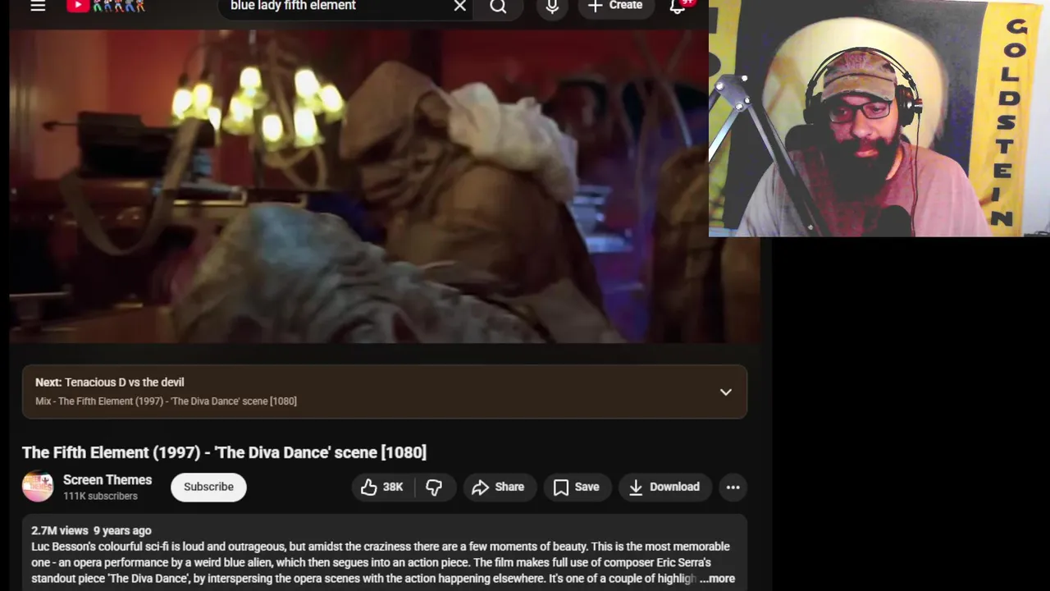This screenshot has width=1050, height=591.
Task: Click the webcam overlay of streamer
Action: (879, 118)
